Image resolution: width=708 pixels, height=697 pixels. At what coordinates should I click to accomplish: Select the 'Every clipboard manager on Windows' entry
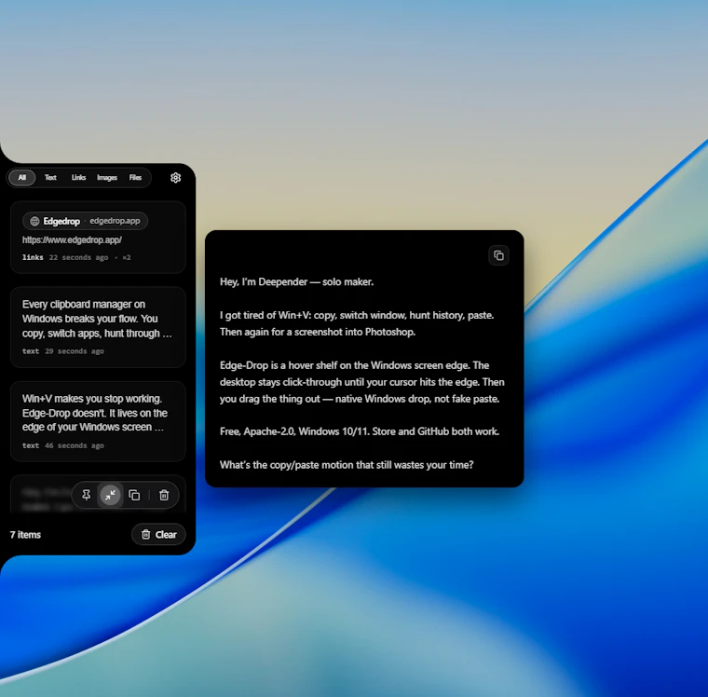tap(98, 327)
